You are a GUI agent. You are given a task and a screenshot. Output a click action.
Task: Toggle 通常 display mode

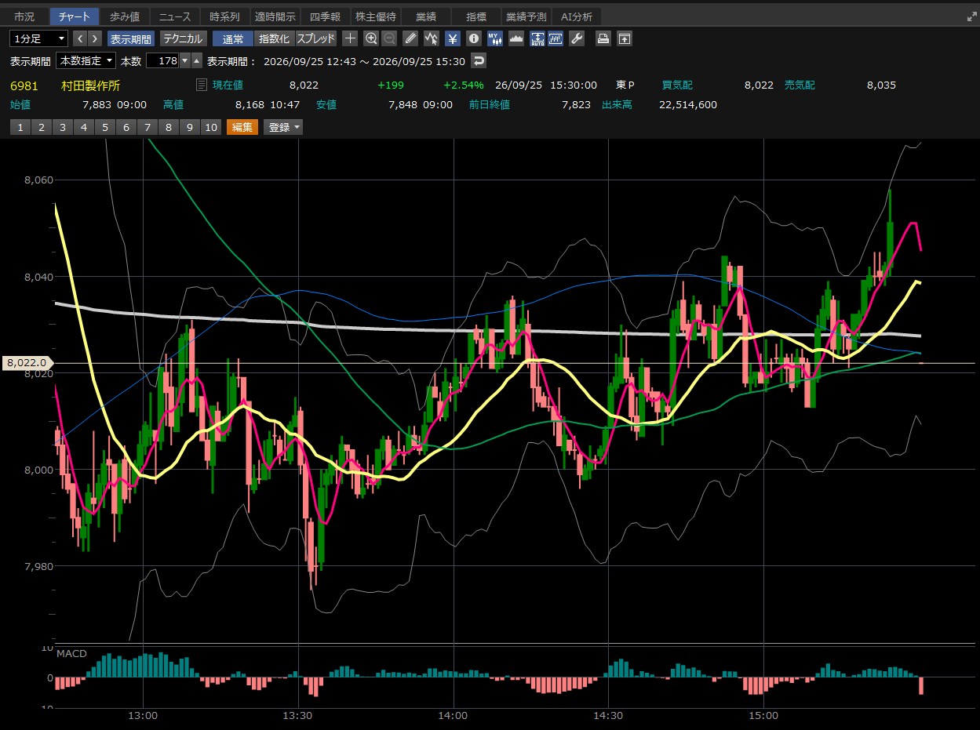coord(233,38)
